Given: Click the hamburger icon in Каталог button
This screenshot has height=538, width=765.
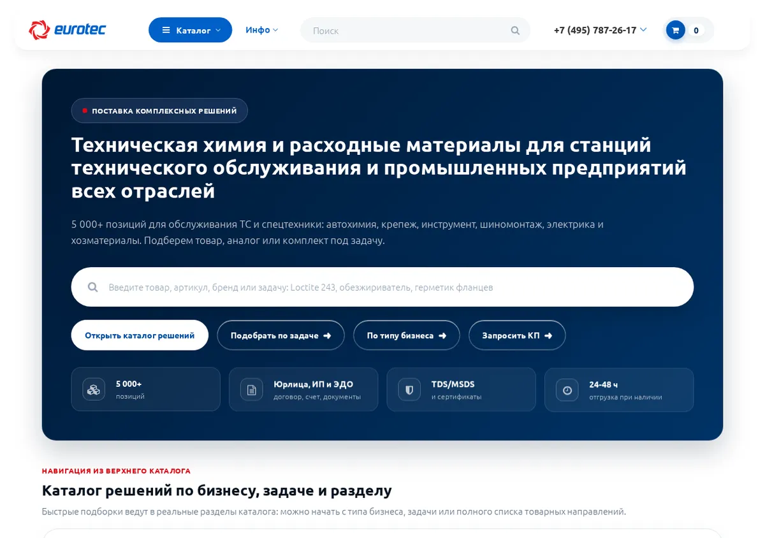Looking at the screenshot, I should tap(166, 30).
